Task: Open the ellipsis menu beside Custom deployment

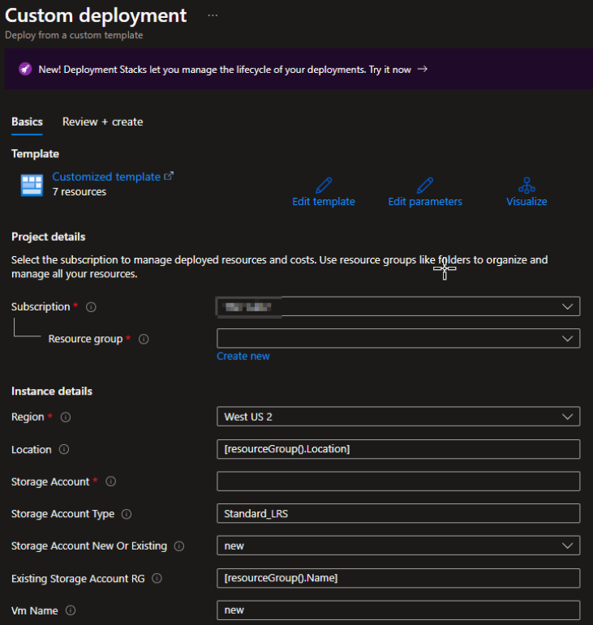Action: [x=213, y=15]
